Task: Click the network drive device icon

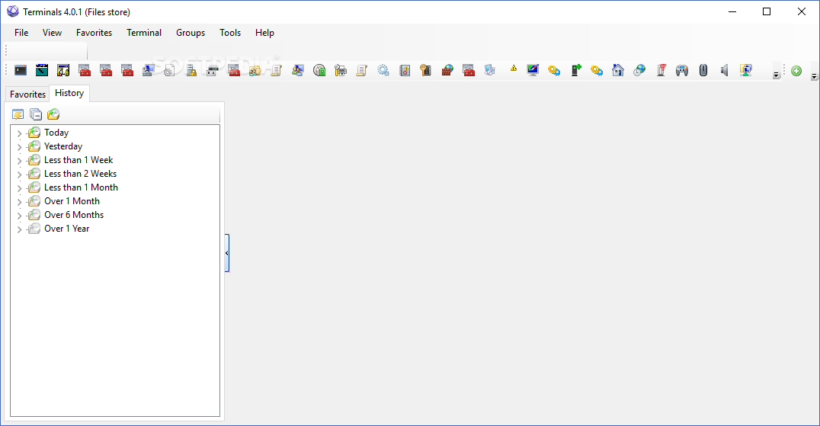Action: (213, 70)
